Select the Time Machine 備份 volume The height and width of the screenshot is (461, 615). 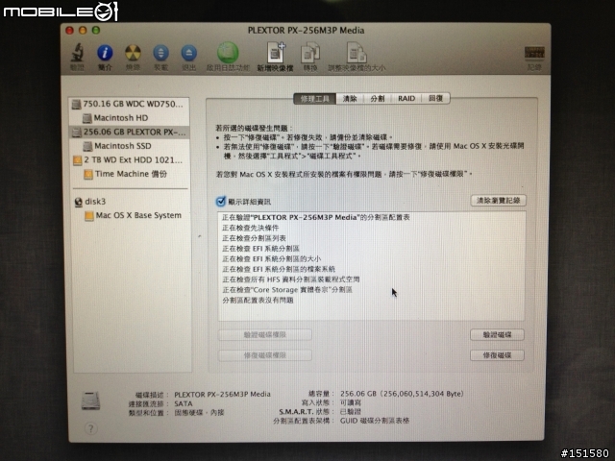(x=129, y=174)
